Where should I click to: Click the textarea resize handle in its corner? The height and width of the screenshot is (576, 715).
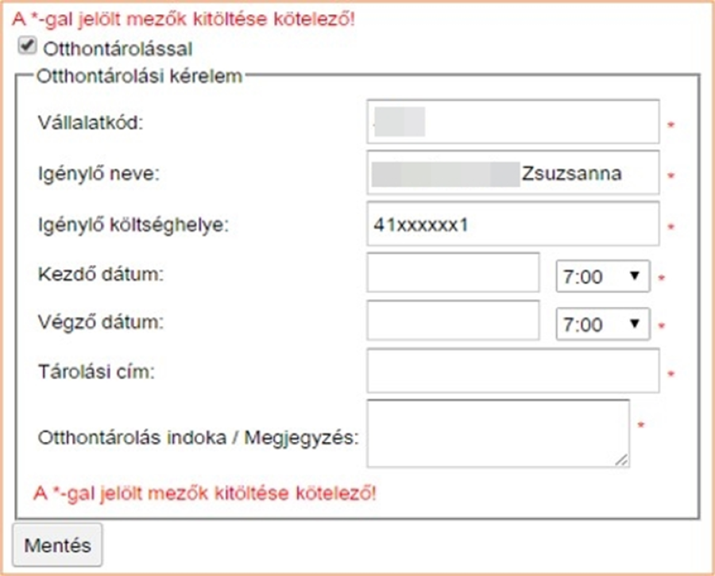pyautogui.click(x=622, y=459)
